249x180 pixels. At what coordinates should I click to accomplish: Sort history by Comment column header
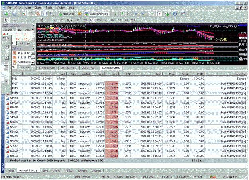click(225, 74)
